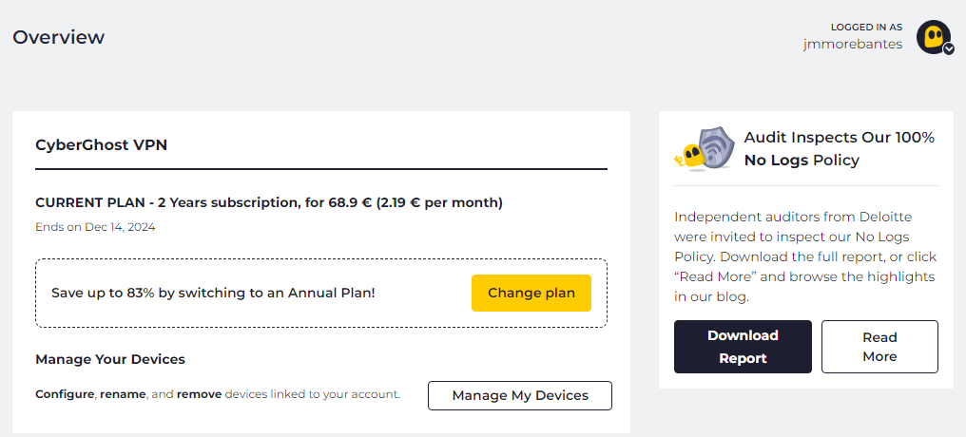
Task: Click the CyberGhost ghost avatar icon
Action: pyautogui.click(x=932, y=35)
